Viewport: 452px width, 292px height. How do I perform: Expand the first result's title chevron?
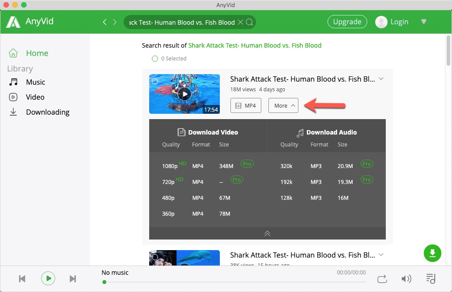click(381, 79)
